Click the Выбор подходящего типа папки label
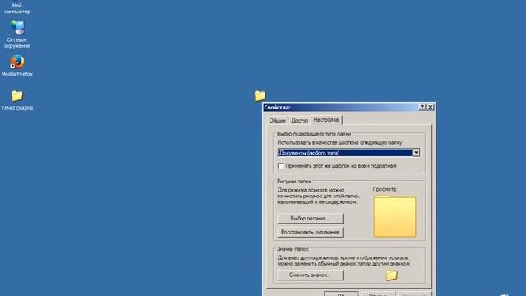The width and height of the screenshot is (526, 296). tap(314, 134)
